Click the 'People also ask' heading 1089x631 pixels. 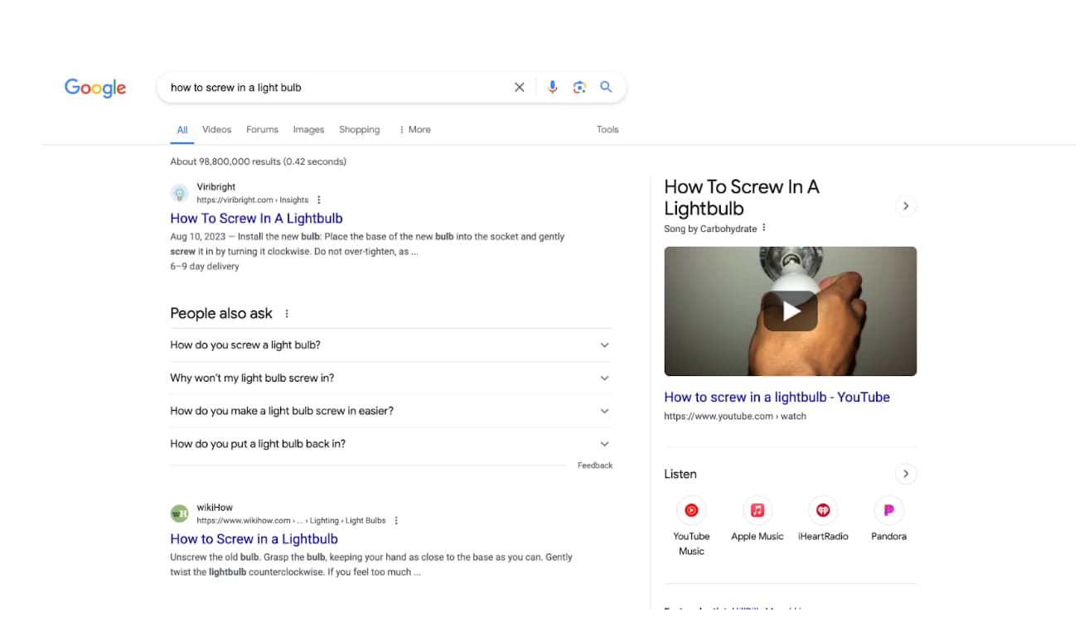tap(221, 314)
